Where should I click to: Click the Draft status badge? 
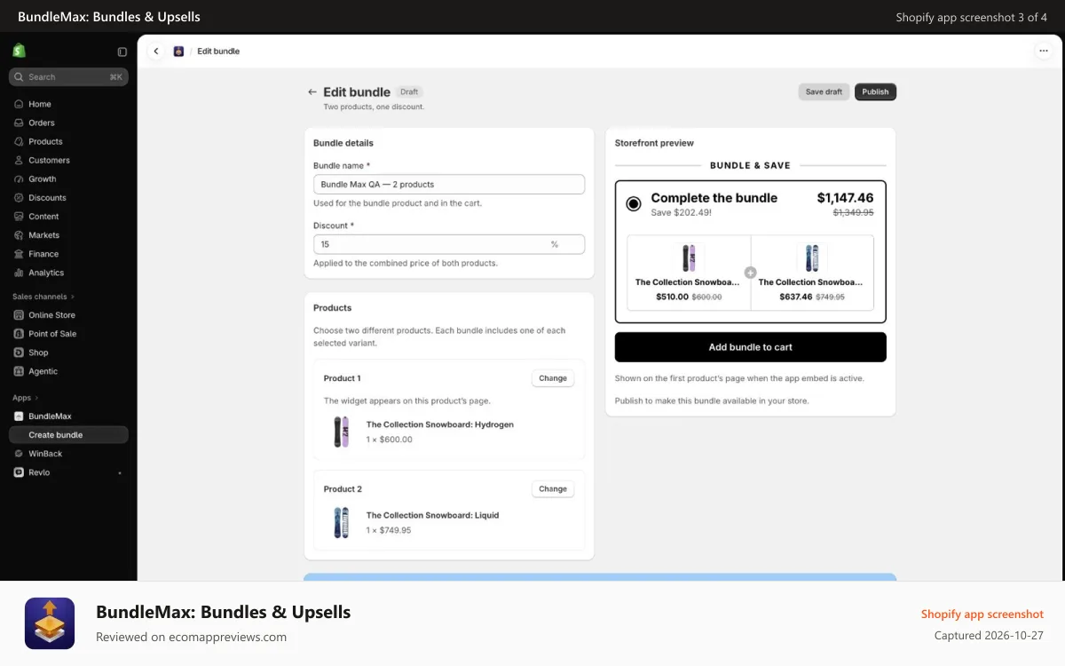coord(409,91)
